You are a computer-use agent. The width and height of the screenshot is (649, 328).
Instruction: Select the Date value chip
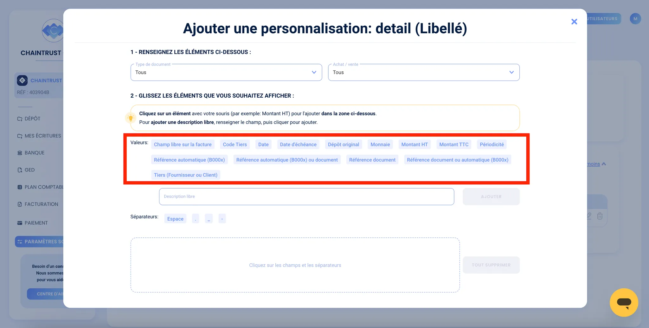pyautogui.click(x=263, y=145)
